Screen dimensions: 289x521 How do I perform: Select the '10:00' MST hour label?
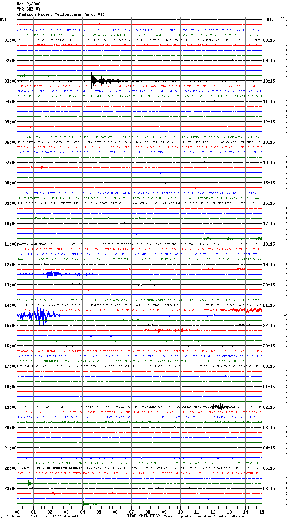(x=11, y=224)
